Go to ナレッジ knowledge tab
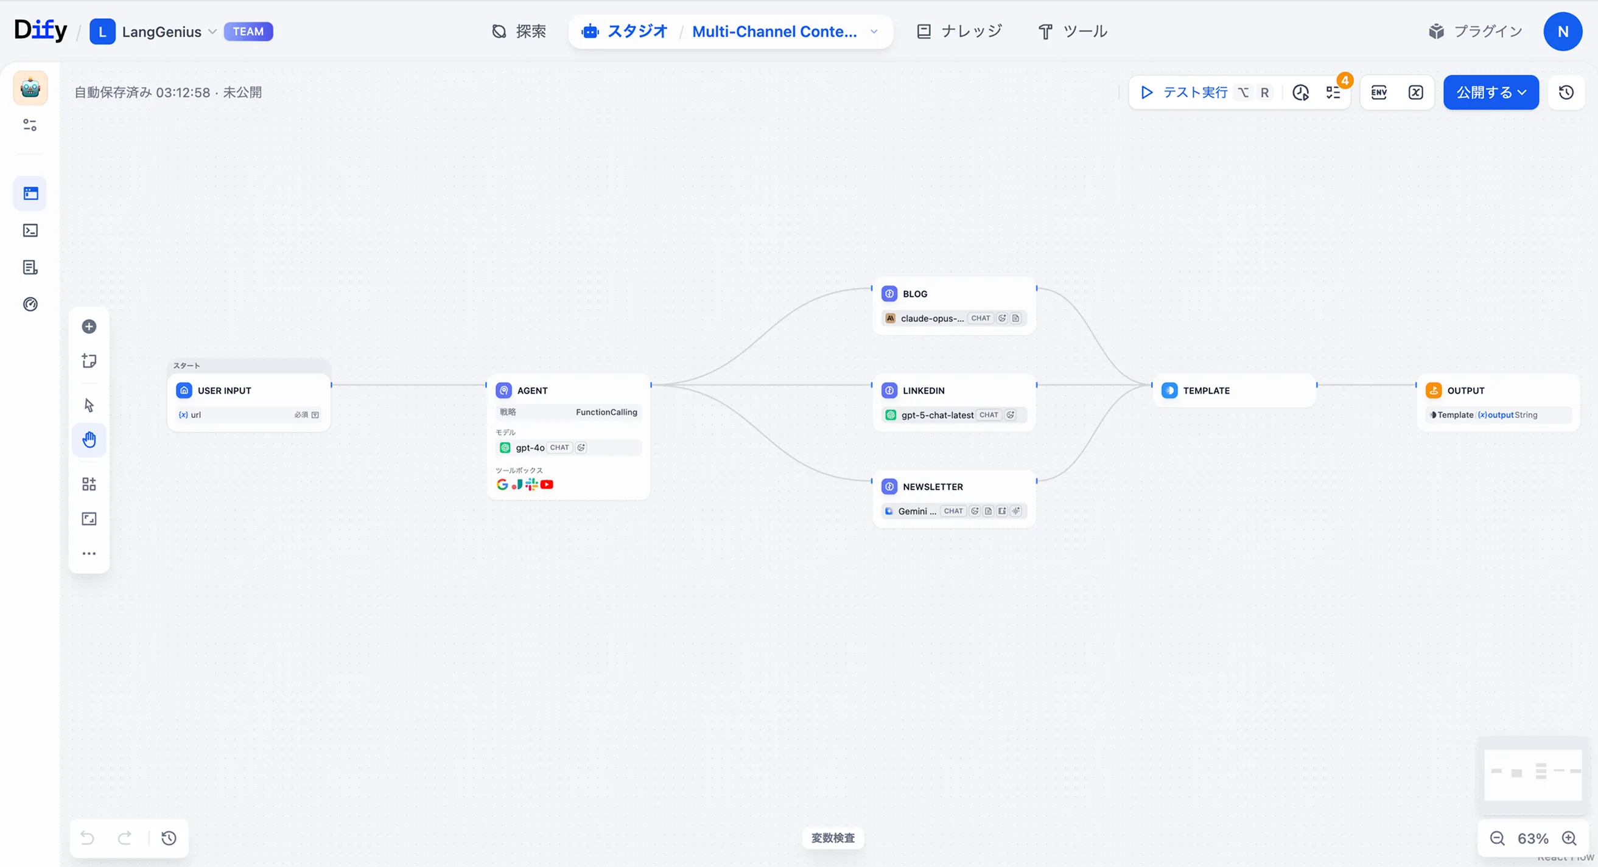 tap(959, 31)
